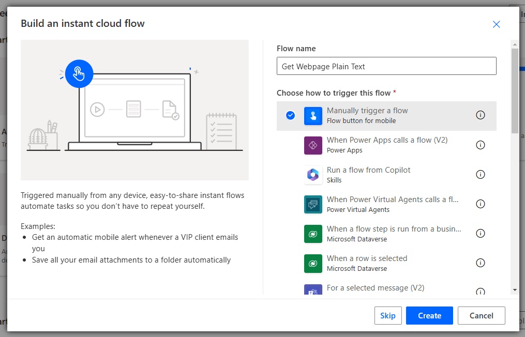
Task: Click the Flow name input field
Action: point(386,66)
